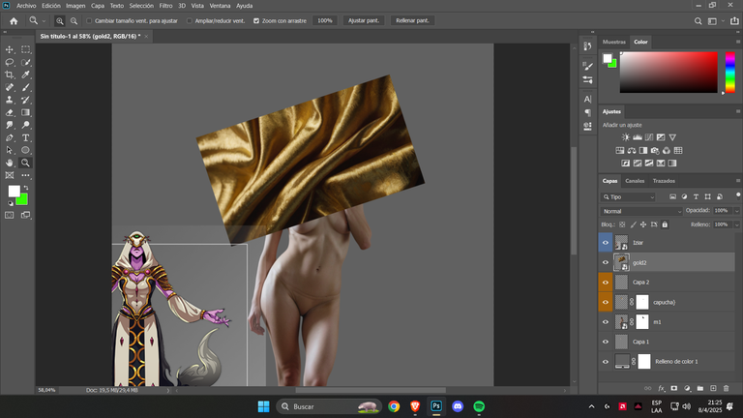Select the Hand tool
743x418 pixels.
[10, 163]
